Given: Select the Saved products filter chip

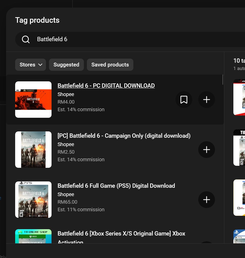Looking at the screenshot, I should pyautogui.click(x=110, y=65).
